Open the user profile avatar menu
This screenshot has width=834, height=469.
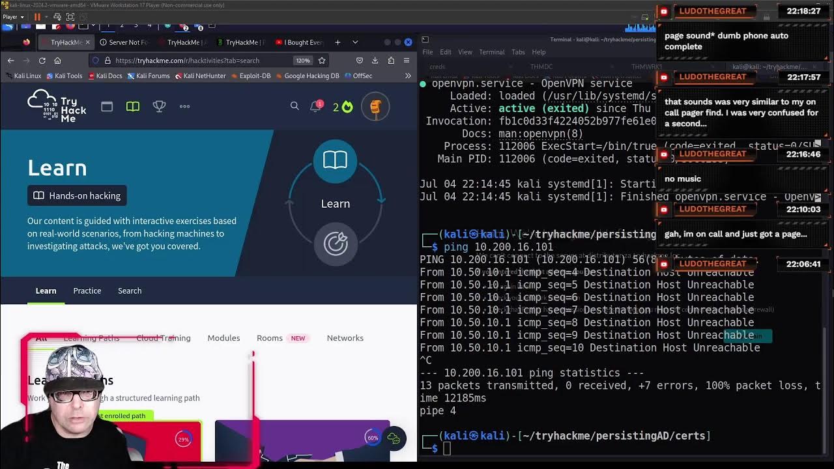point(375,107)
